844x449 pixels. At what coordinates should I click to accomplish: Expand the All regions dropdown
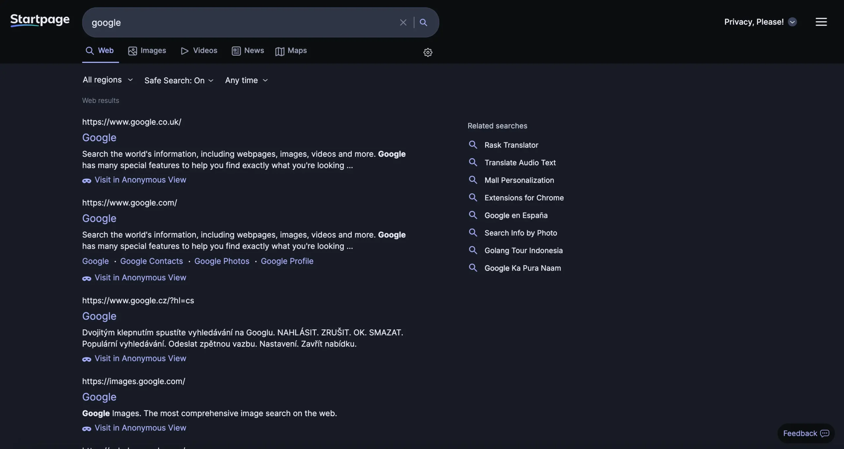click(108, 80)
